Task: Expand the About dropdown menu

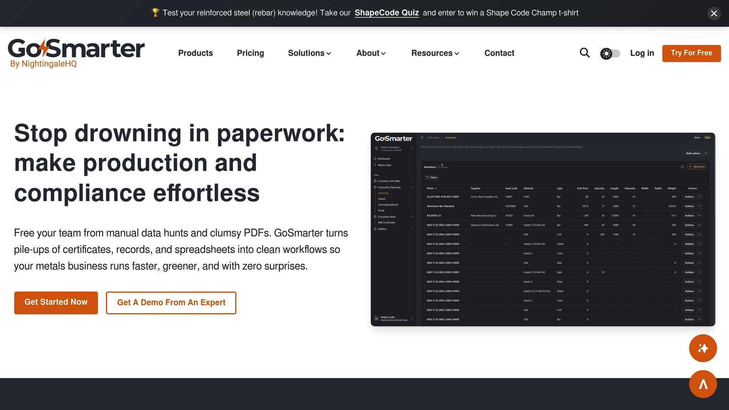Action: tap(371, 53)
